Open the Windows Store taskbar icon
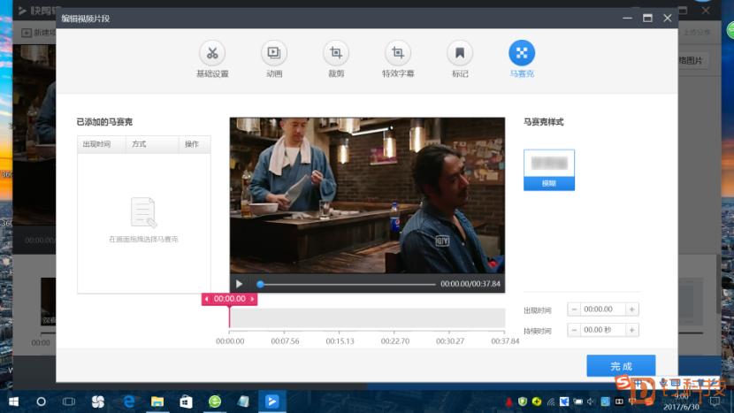Image resolution: width=734 pixels, height=413 pixels. click(186, 402)
